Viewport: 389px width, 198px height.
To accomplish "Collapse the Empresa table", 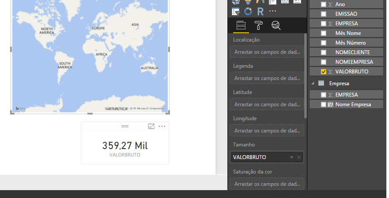I will tap(313, 83).
